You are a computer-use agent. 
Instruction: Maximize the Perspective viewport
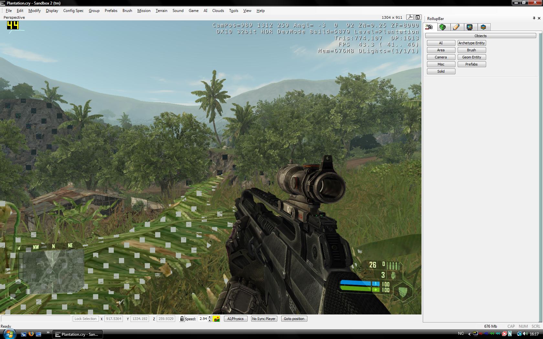click(x=418, y=17)
